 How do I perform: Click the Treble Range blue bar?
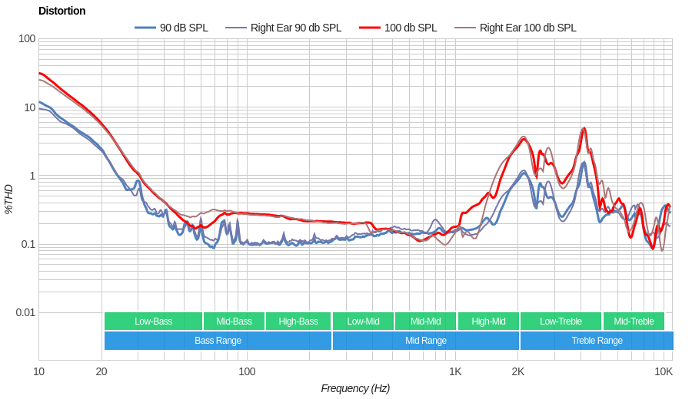(x=597, y=341)
